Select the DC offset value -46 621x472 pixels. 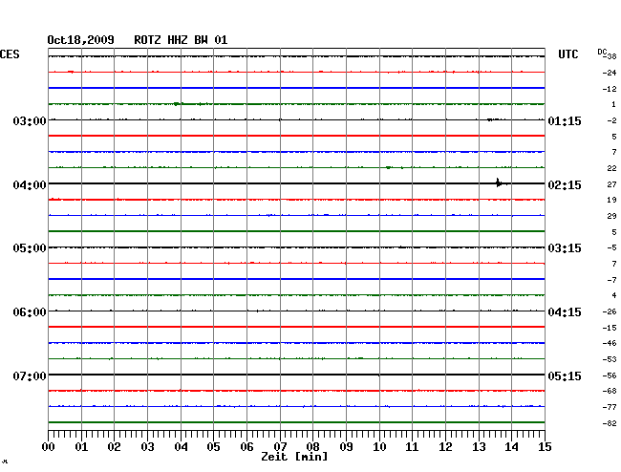pyautogui.click(x=610, y=343)
